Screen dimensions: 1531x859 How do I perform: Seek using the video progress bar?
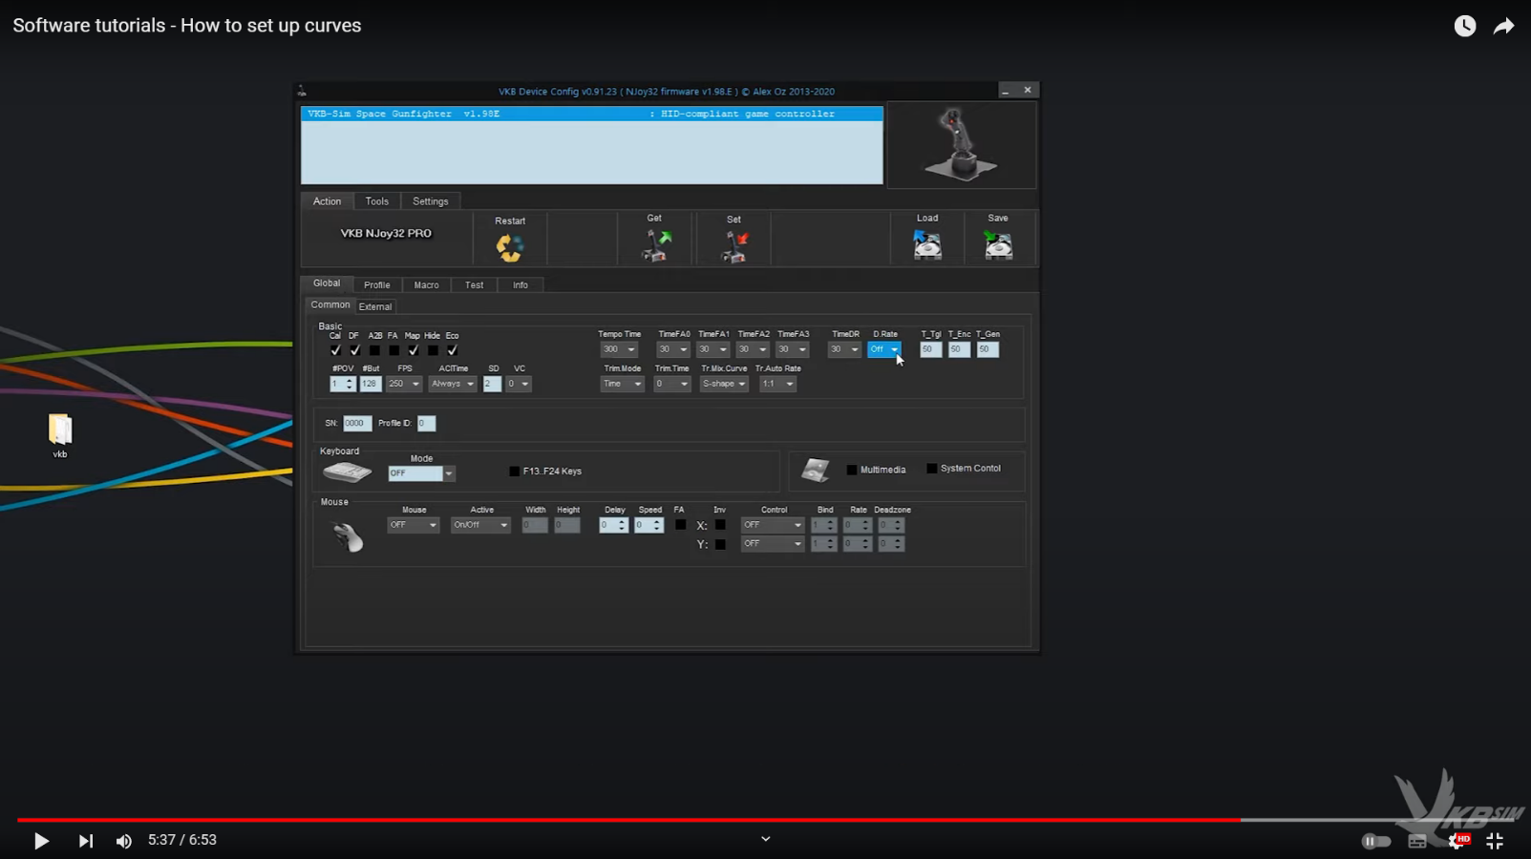coord(765,820)
